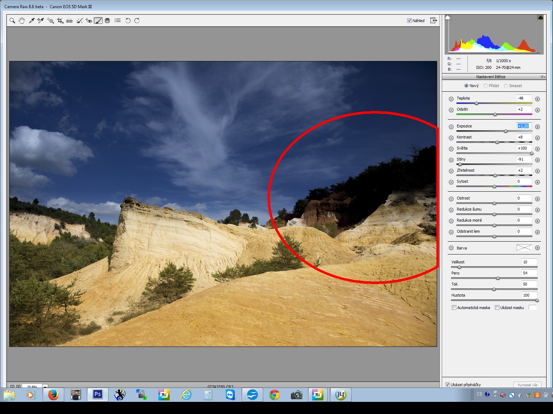Check the Ukázat masku box

coord(497,308)
